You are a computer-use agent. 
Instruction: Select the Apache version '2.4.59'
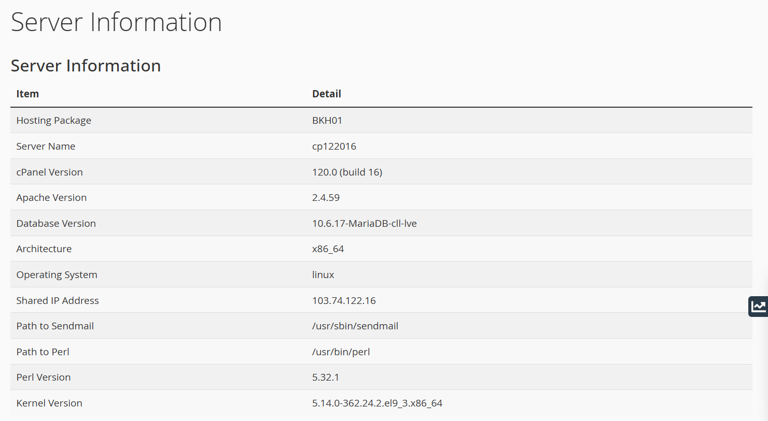pos(326,197)
